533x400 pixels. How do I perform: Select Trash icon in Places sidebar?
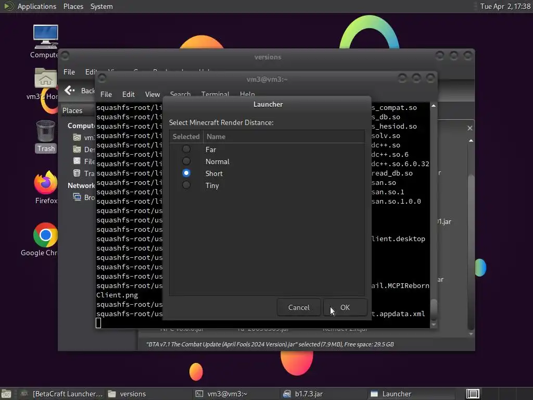tap(77, 173)
